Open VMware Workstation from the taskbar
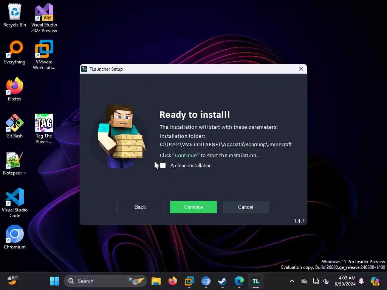 click(189, 281)
